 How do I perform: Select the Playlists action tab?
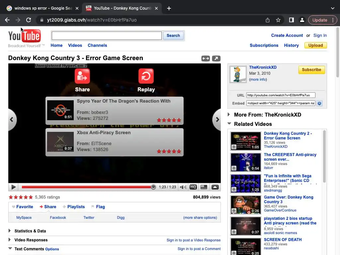pyautogui.click(x=74, y=207)
